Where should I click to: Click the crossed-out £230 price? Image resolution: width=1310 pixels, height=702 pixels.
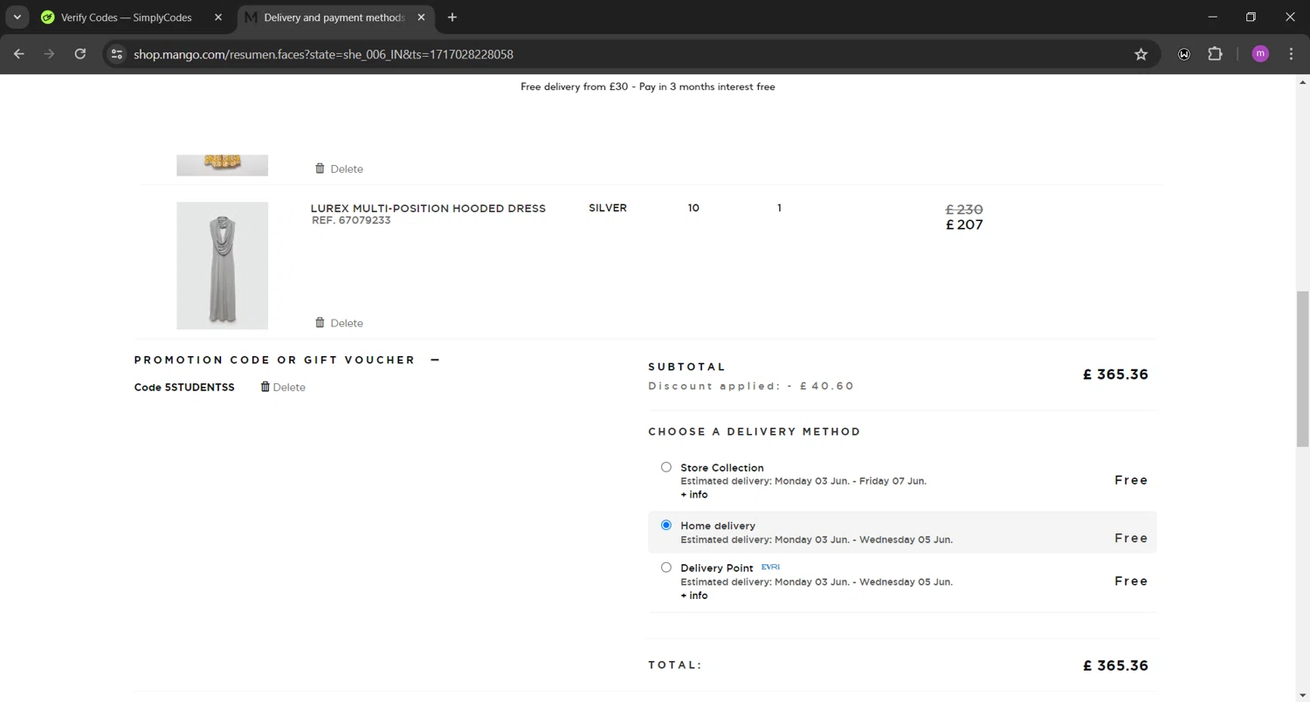tap(964, 210)
